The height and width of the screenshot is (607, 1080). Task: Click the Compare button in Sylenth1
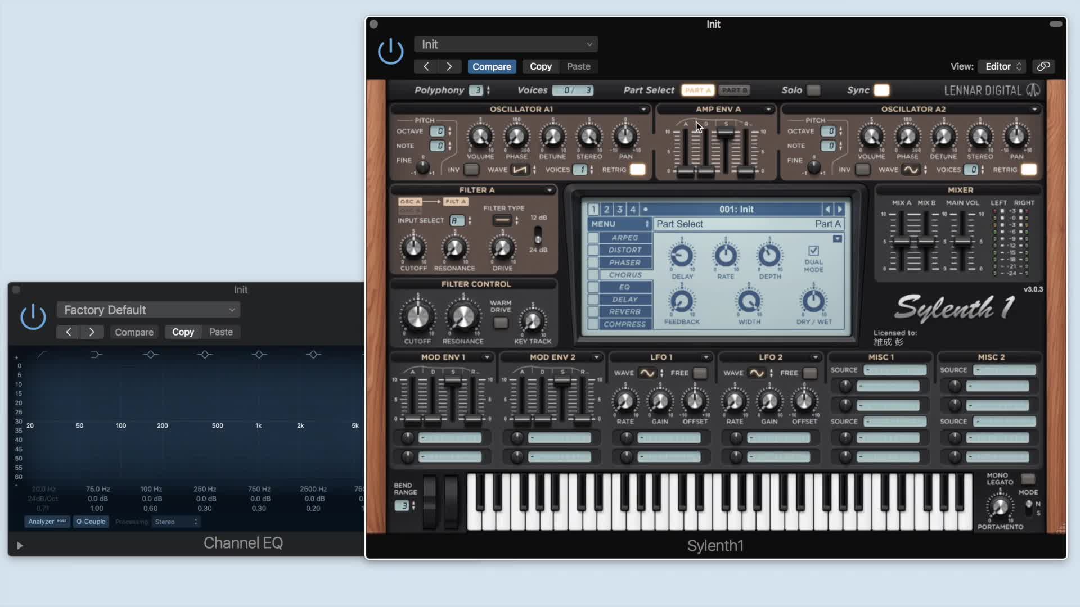[492, 66]
